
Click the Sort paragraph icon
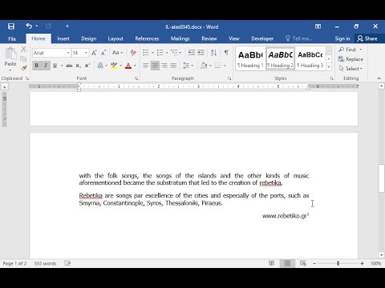click(x=213, y=53)
